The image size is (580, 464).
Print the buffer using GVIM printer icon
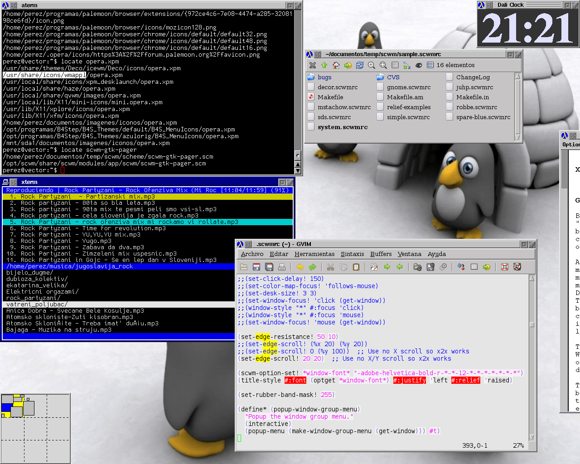(282, 267)
